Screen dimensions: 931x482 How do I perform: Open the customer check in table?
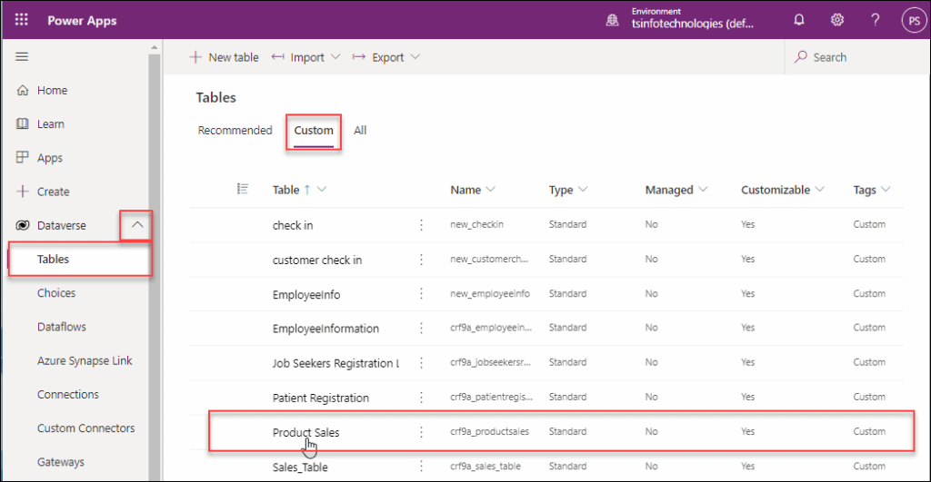(x=317, y=260)
